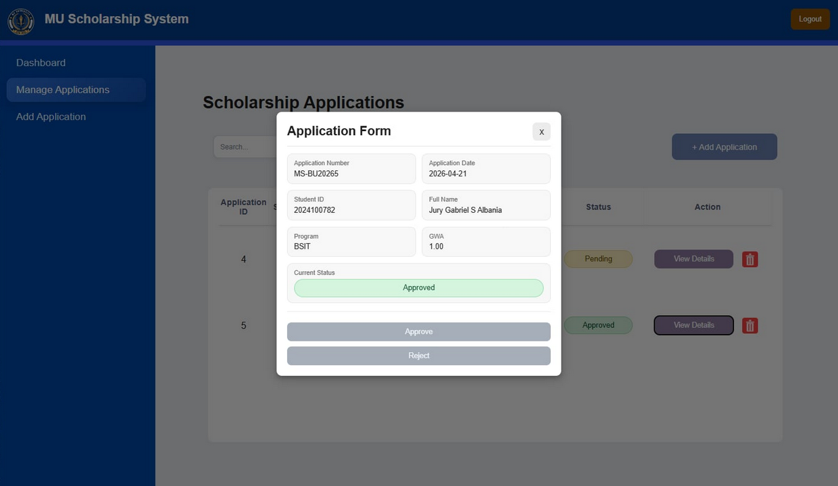Image resolution: width=838 pixels, height=486 pixels.
Task: Click the Action column header
Action: coord(708,207)
